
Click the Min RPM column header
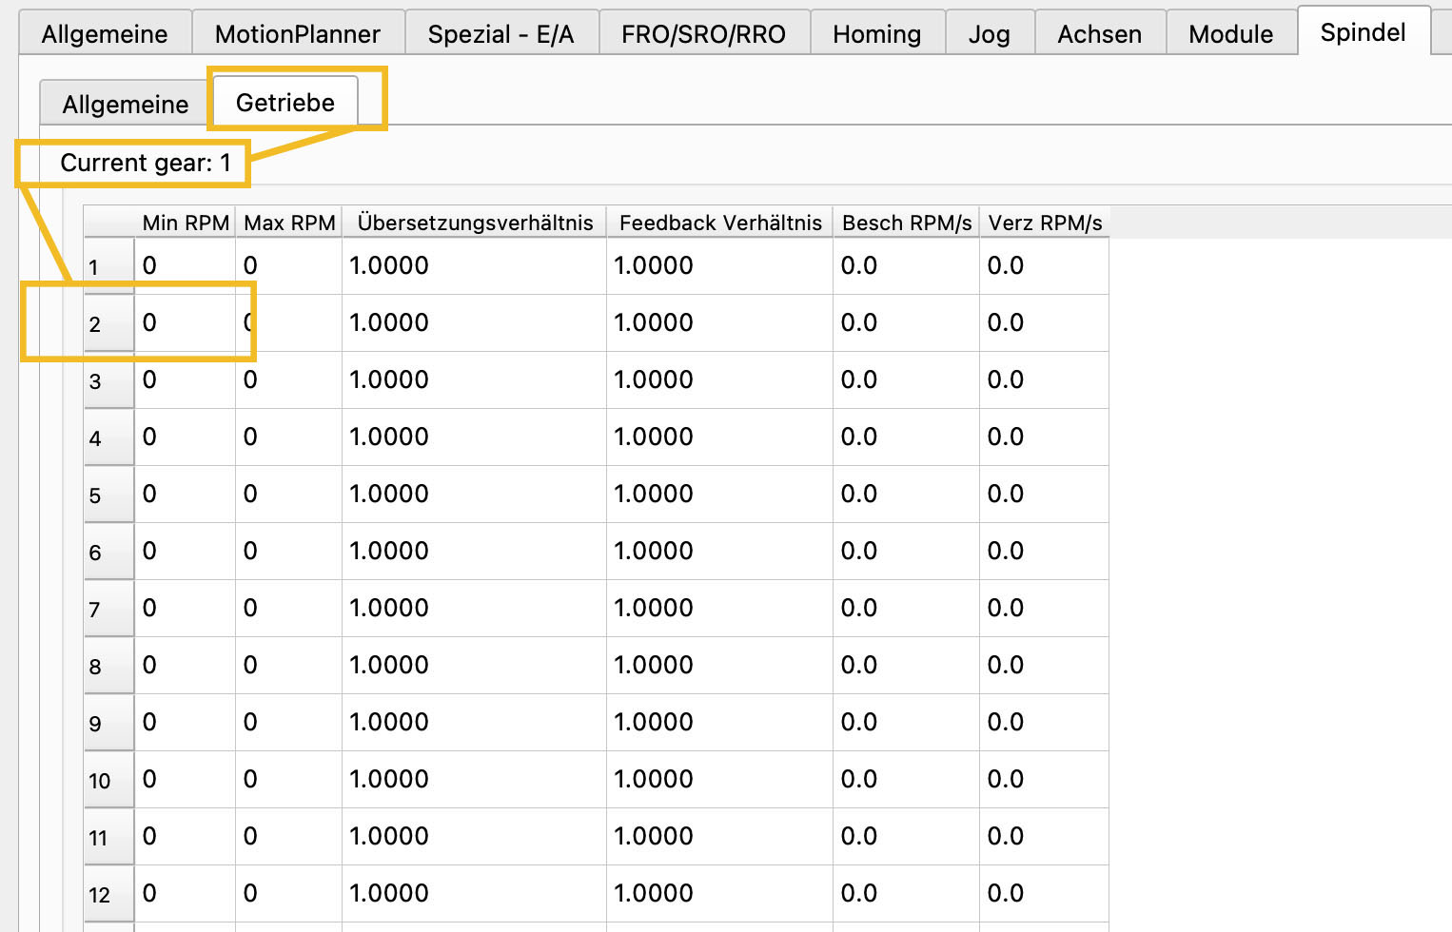(186, 223)
